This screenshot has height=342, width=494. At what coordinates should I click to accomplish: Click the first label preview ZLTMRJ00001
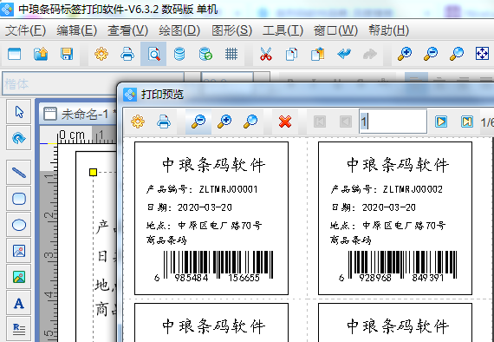211,219
